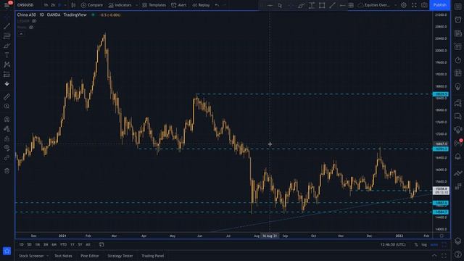Viewport: 464px width, 261px height.
Task: Open the Strategy Tester tab
Action: tap(120, 256)
